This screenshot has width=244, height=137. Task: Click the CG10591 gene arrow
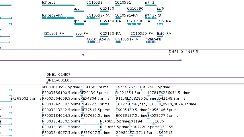[118, 5]
